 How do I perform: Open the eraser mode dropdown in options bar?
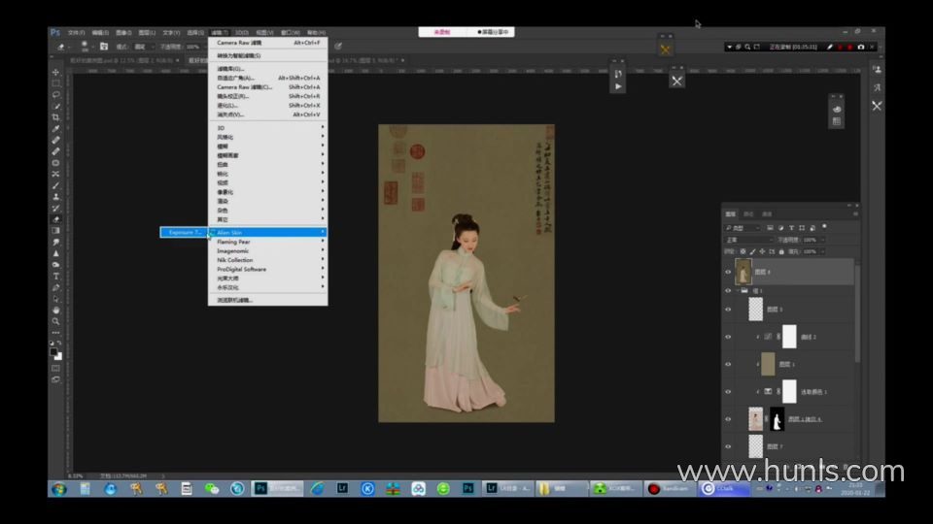coord(144,47)
